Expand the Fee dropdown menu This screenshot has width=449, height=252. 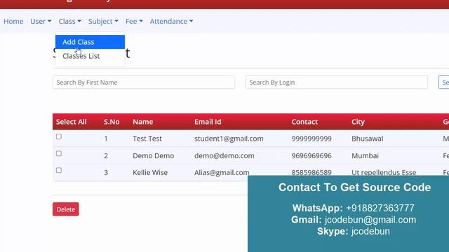[134, 22]
